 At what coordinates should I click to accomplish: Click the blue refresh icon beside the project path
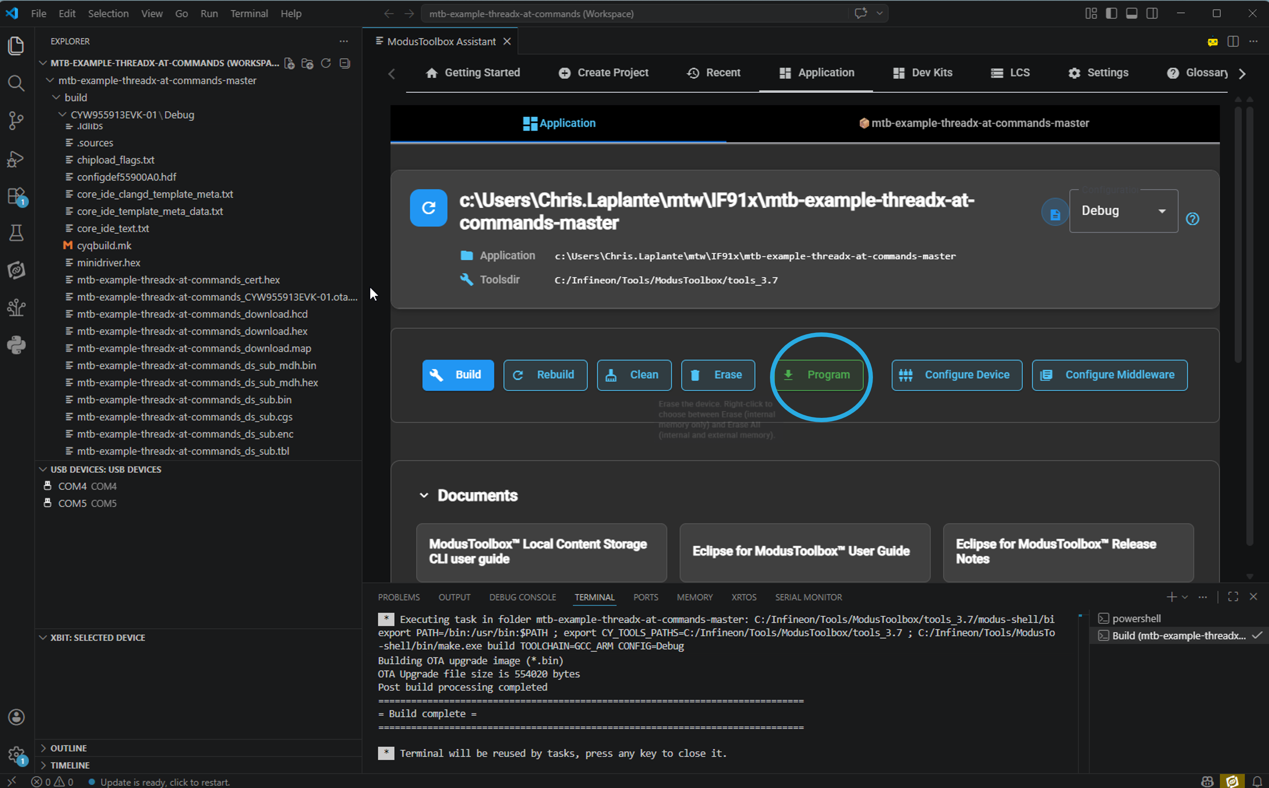point(428,208)
